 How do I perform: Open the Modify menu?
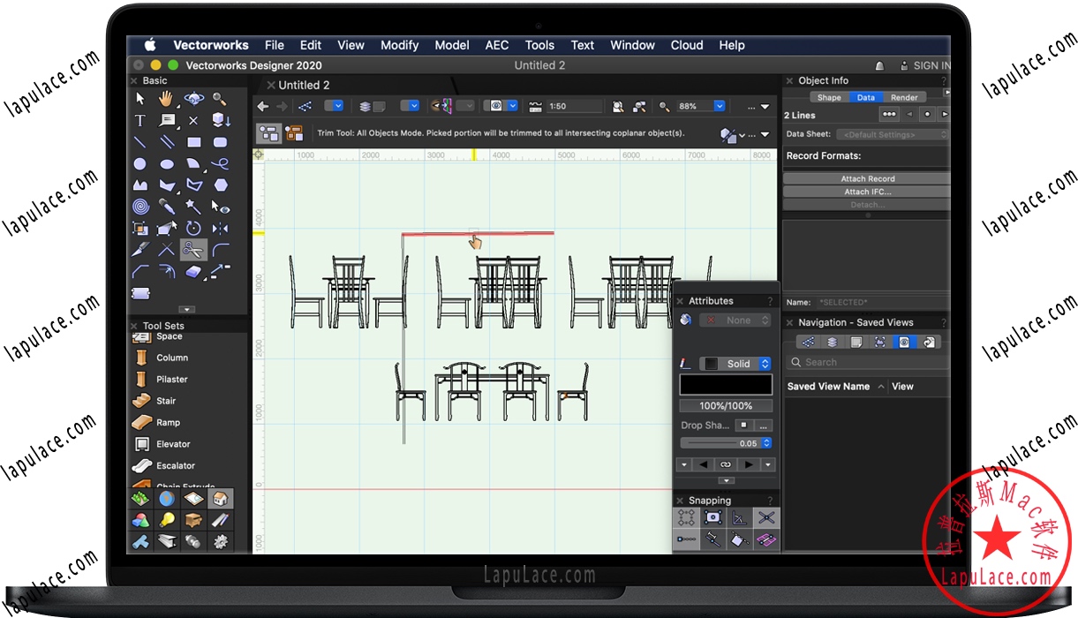pyautogui.click(x=400, y=45)
